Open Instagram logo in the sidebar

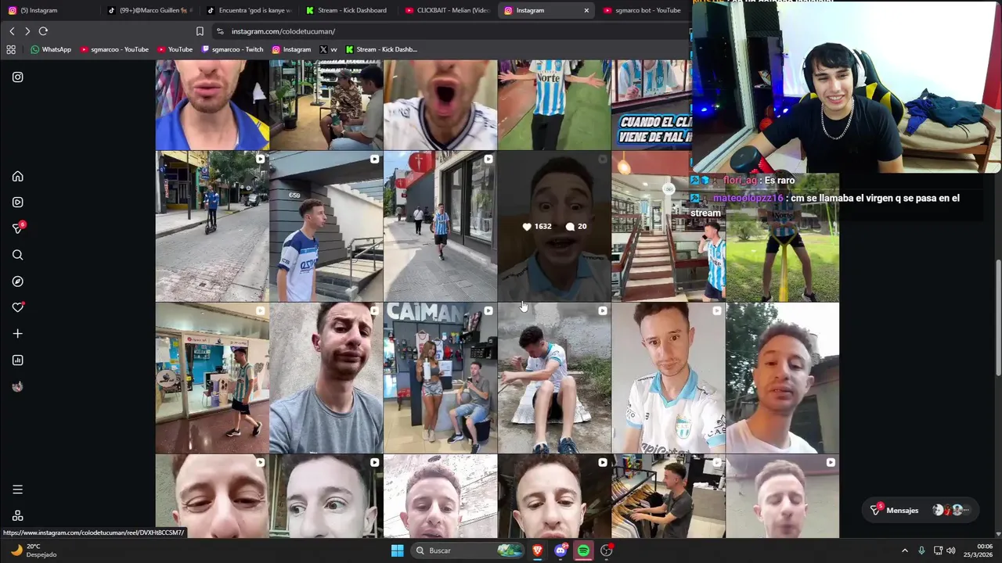pyautogui.click(x=17, y=77)
